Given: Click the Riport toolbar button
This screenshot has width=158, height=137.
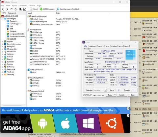Looking at the screenshot, I should [34, 9].
